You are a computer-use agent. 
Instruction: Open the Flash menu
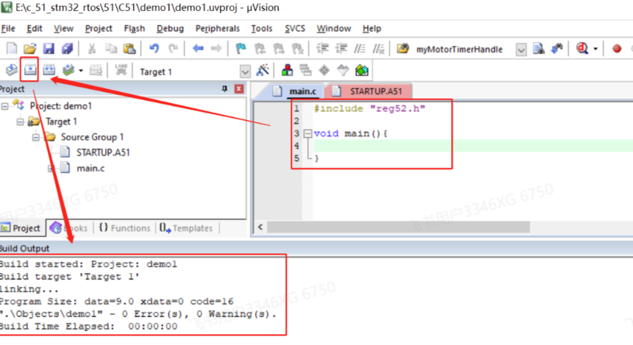tap(135, 28)
